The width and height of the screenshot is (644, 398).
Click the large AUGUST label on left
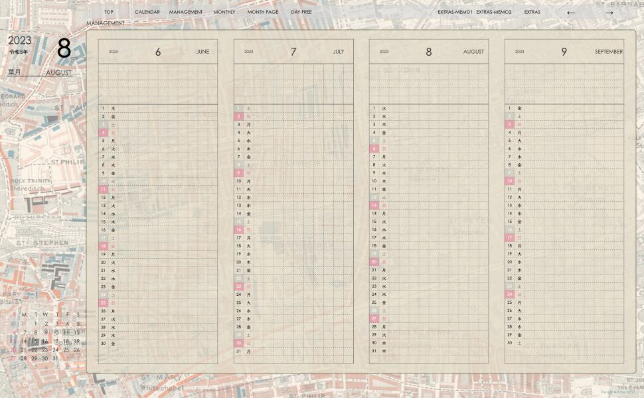tap(58, 73)
